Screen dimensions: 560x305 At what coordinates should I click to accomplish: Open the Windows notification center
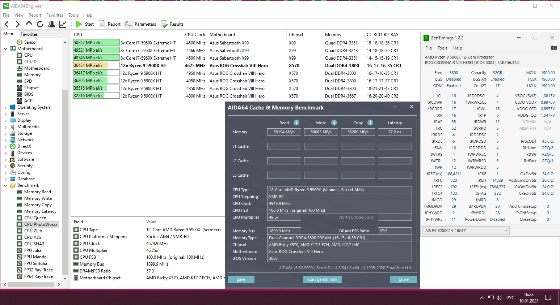point(548,298)
